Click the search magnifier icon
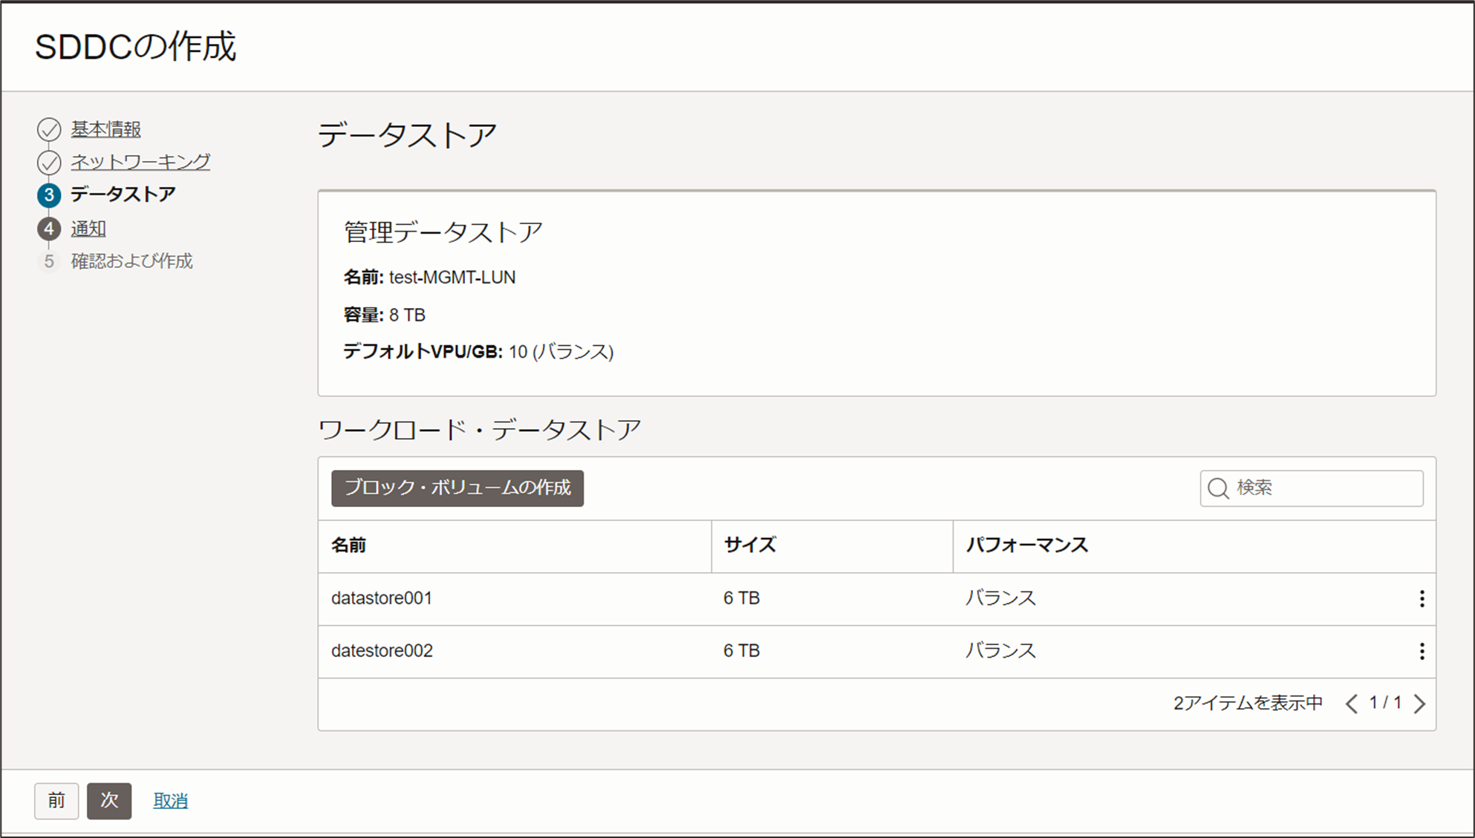This screenshot has width=1475, height=838. (x=1218, y=488)
